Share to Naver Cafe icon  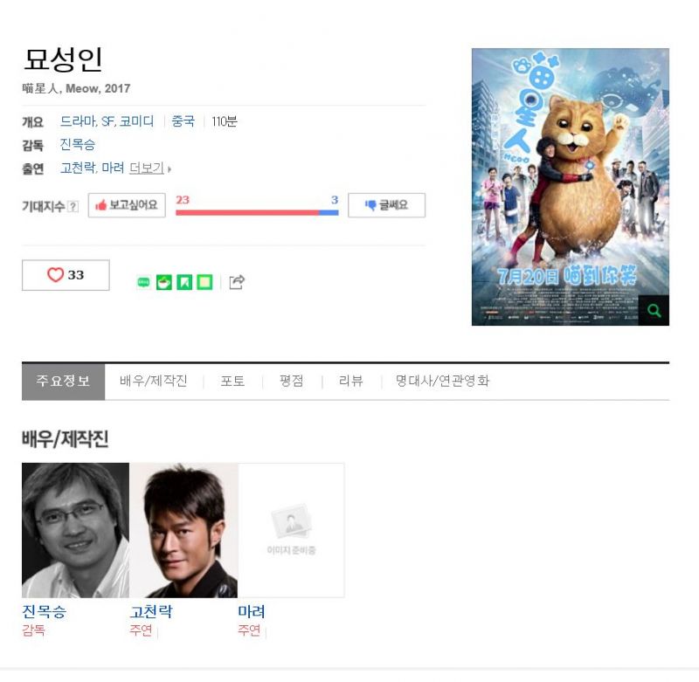point(164,282)
